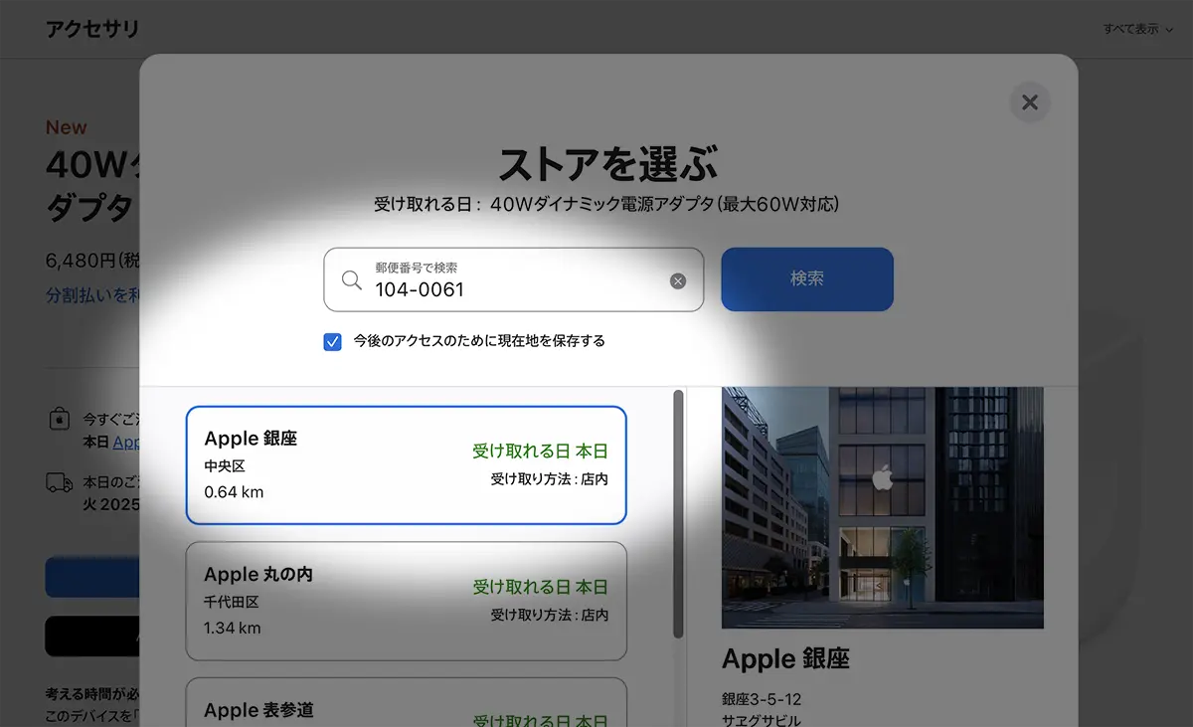Click the magnifier icon in the search field
The width and height of the screenshot is (1193, 727).
(x=351, y=279)
